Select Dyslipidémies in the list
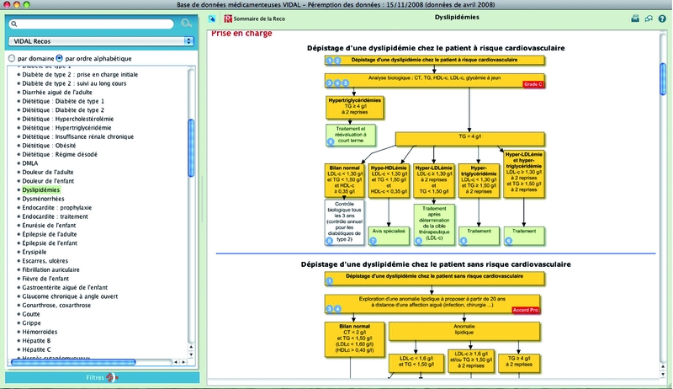The width and height of the screenshot is (673, 389). (41, 190)
